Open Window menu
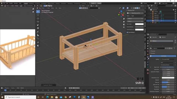This screenshot has height=99, width=177. 16,3
